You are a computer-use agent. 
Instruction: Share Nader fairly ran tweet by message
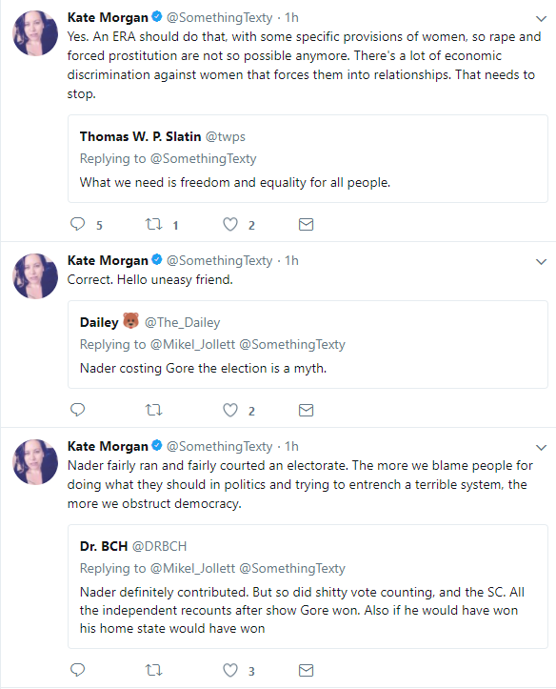[x=306, y=671]
